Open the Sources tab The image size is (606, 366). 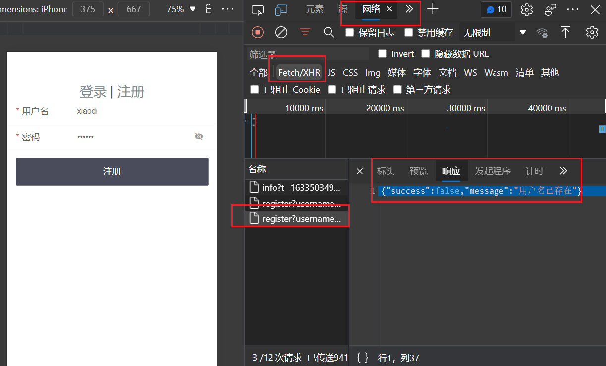click(x=343, y=9)
